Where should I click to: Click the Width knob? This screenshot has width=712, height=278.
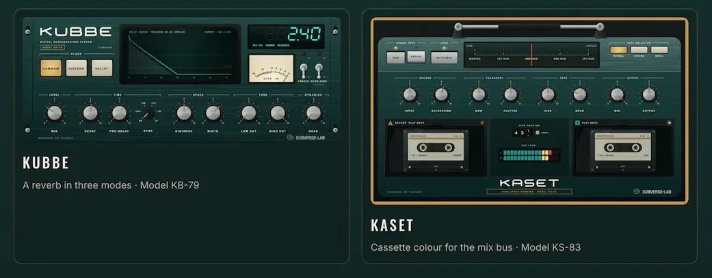(x=213, y=113)
